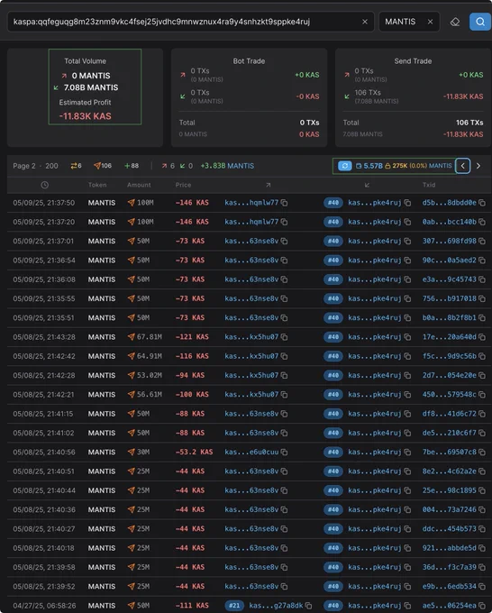This screenshot has width=492, height=613.
Task: Open txid f5c...9d9c56b
Action: (x=449, y=356)
